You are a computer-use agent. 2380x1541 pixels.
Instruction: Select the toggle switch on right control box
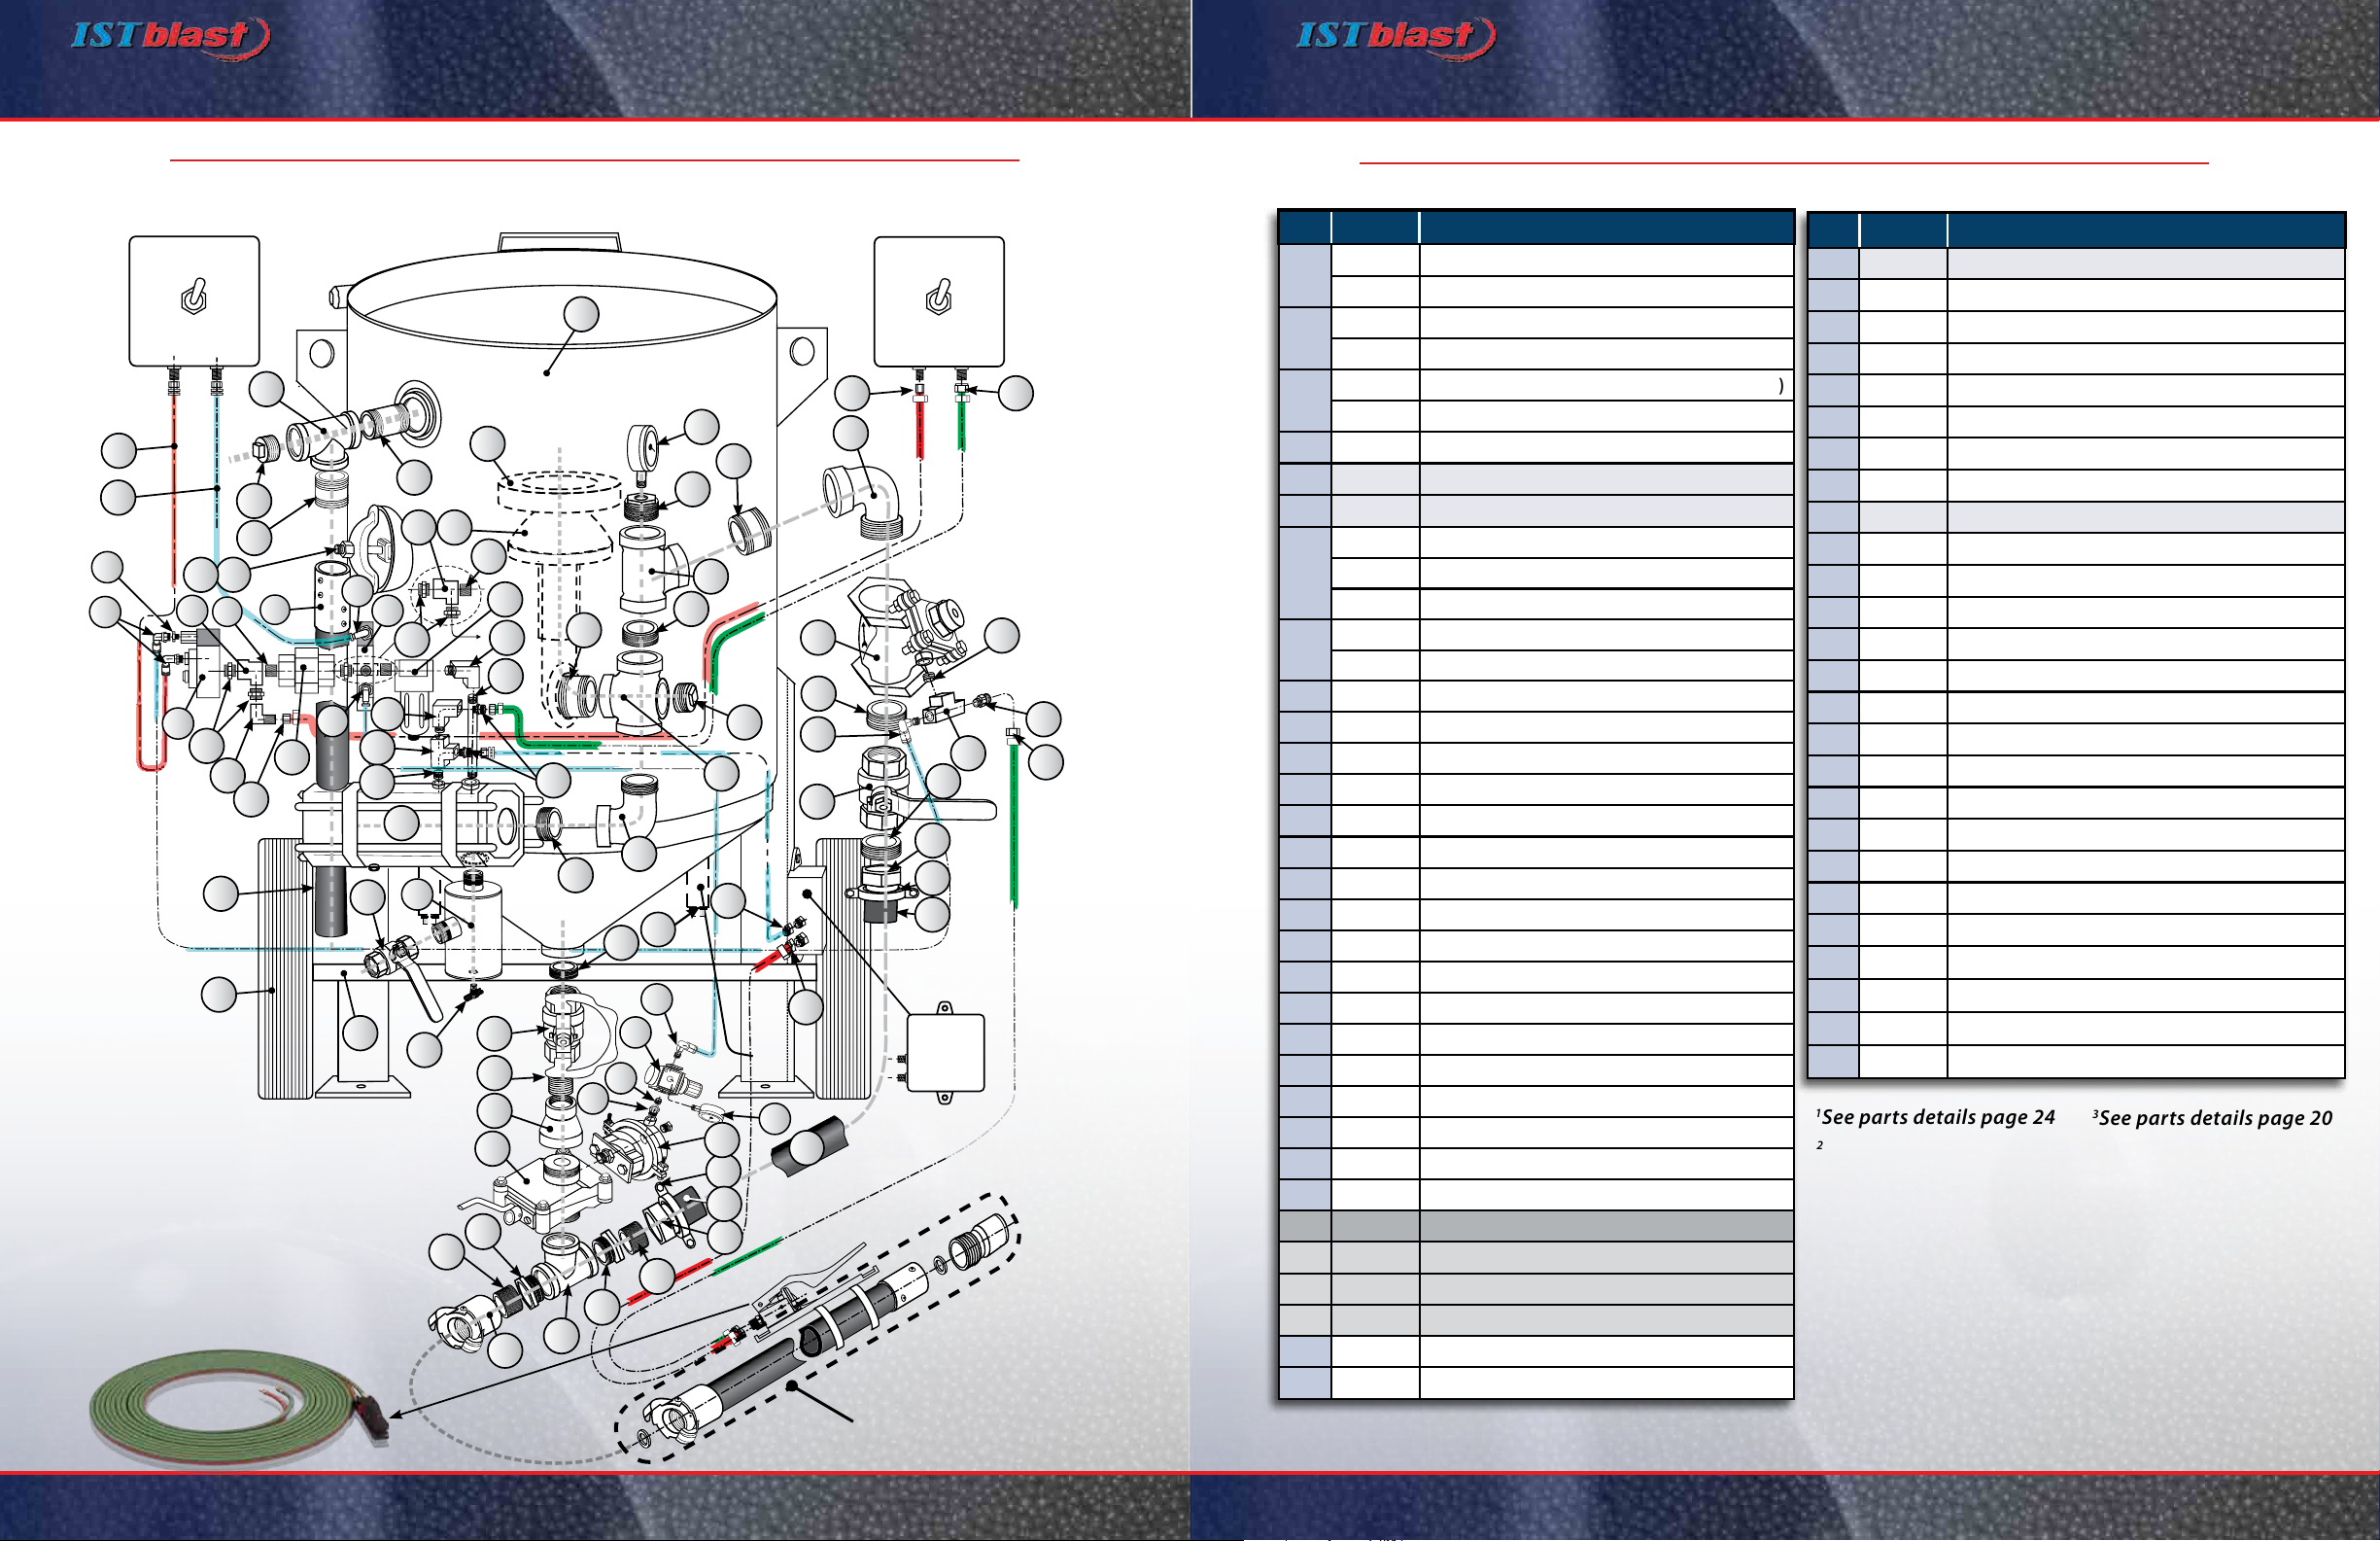(939, 298)
